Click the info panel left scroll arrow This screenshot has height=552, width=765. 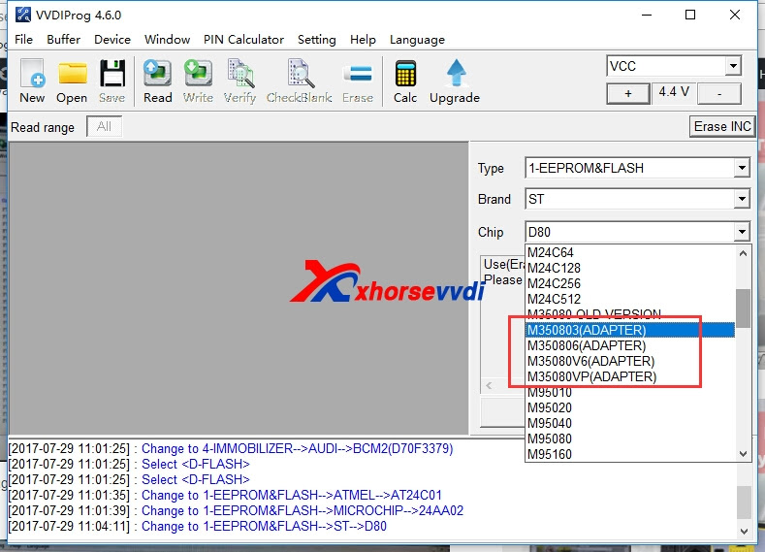click(489, 386)
